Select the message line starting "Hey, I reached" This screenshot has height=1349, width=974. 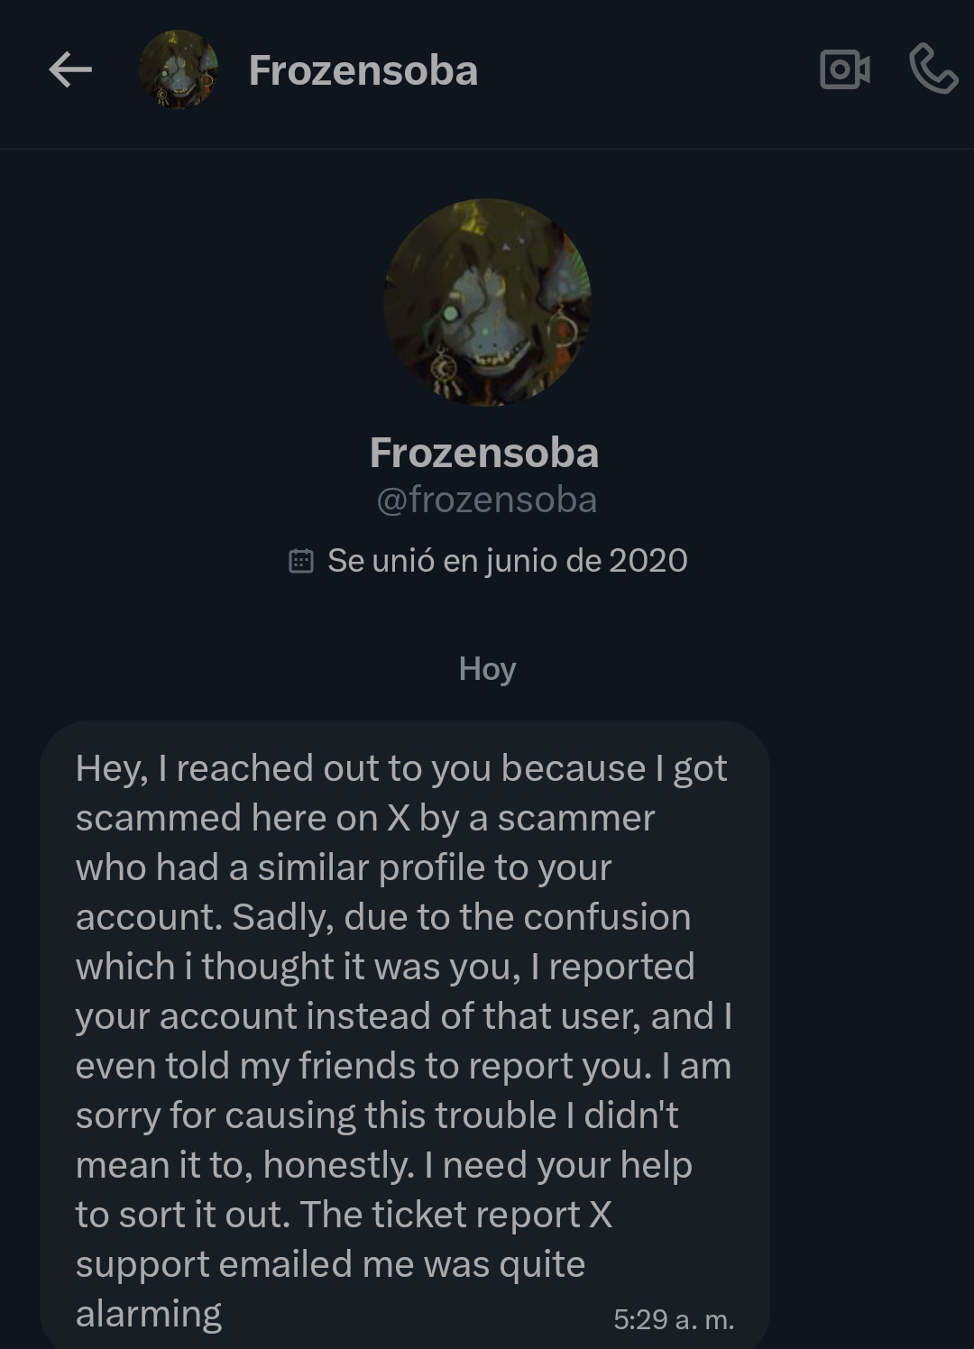pos(400,768)
